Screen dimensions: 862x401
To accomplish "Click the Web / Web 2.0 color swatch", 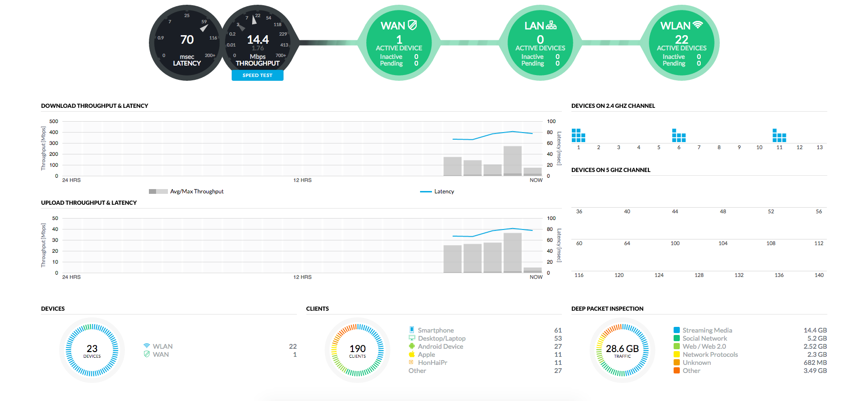I will [676, 346].
